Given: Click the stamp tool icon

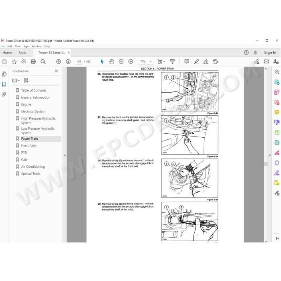Looking at the screenshot, I should (x=216, y=62).
